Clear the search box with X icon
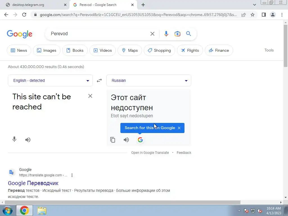The width and height of the screenshot is (288, 216). pos(152,34)
